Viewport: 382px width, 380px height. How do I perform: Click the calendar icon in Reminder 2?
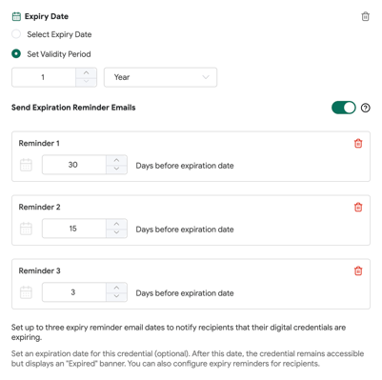[x=26, y=229]
